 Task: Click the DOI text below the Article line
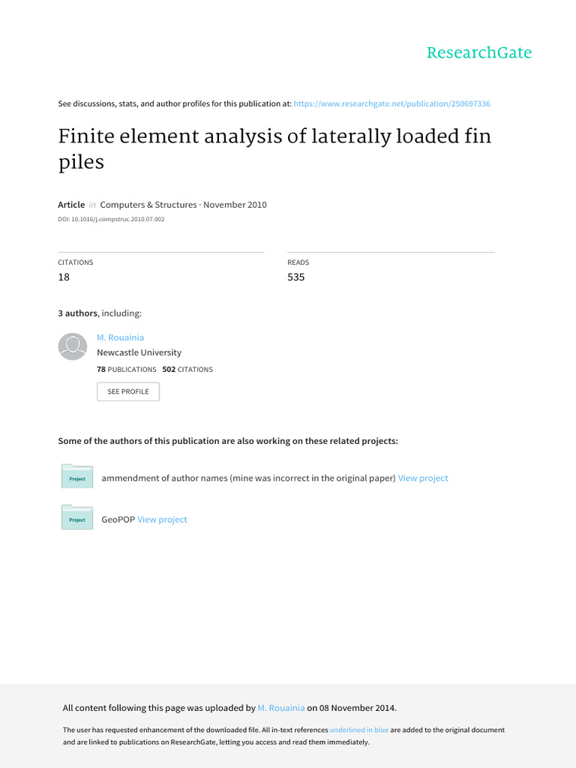pos(111,219)
